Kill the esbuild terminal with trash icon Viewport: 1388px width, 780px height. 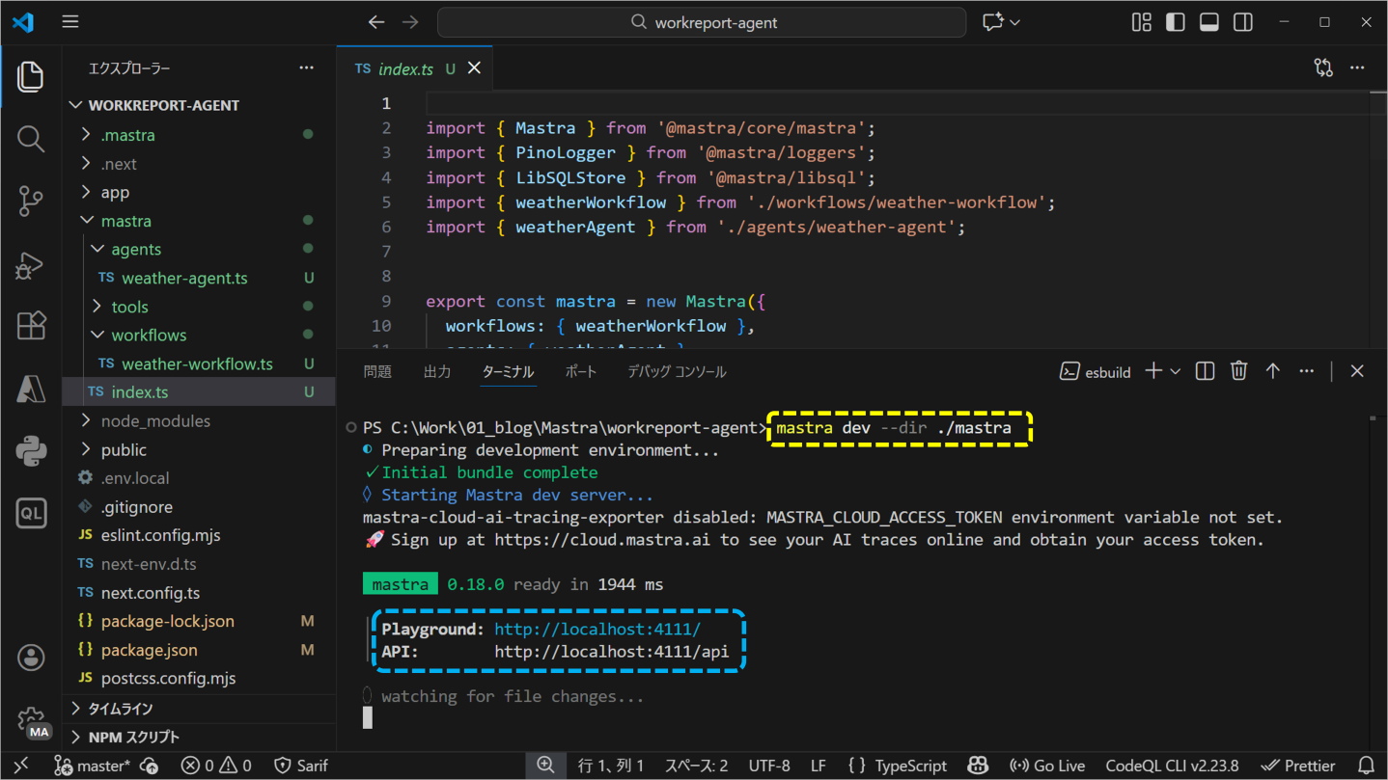pyautogui.click(x=1238, y=370)
